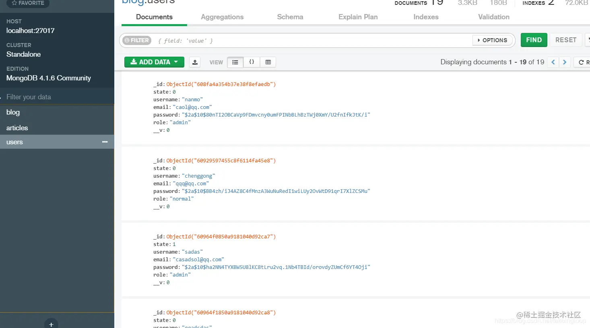The width and height of the screenshot is (590, 328).
Task: Expand the query OPTIONS
Action: tap(493, 40)
